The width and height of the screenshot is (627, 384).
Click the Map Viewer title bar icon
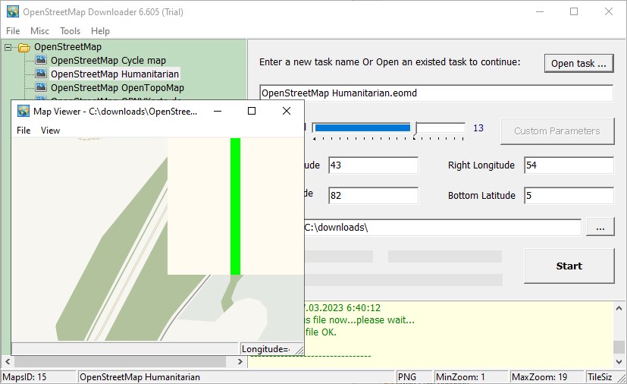[24, 111]
